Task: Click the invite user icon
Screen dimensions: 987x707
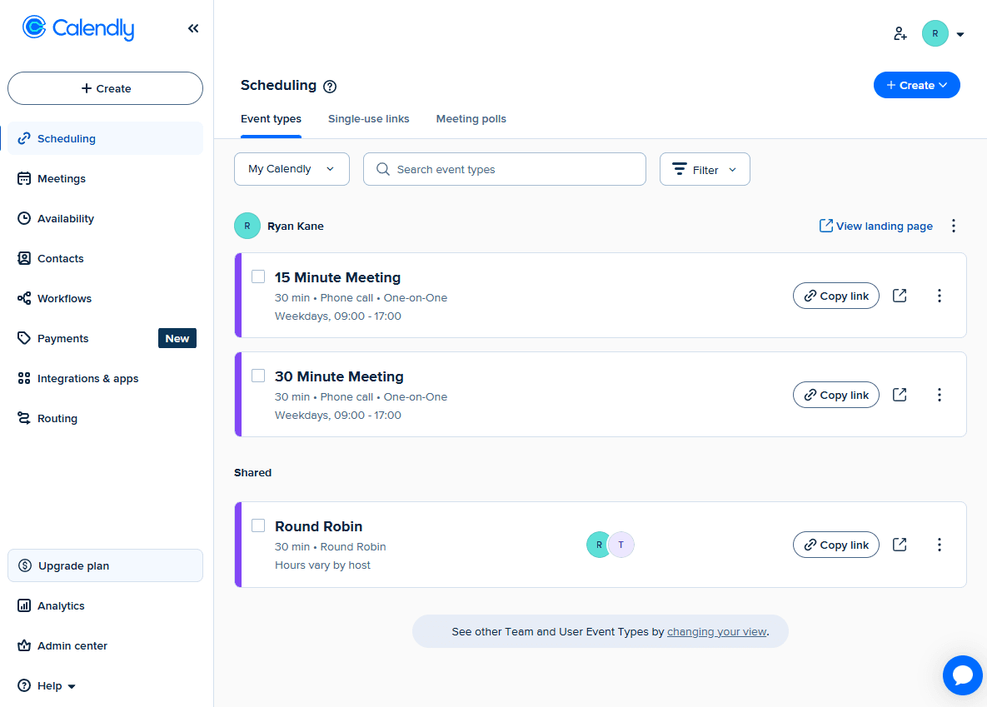Action: 900,34
